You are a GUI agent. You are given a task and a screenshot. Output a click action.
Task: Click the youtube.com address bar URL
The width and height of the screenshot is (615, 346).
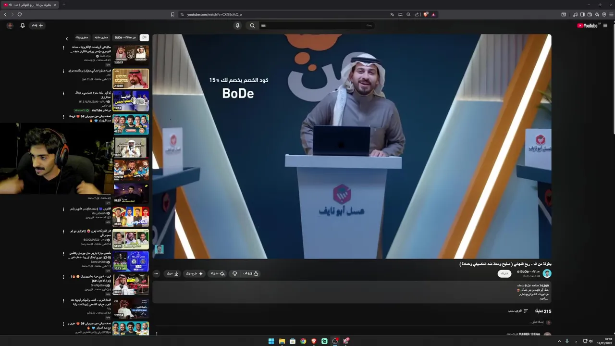214,14
